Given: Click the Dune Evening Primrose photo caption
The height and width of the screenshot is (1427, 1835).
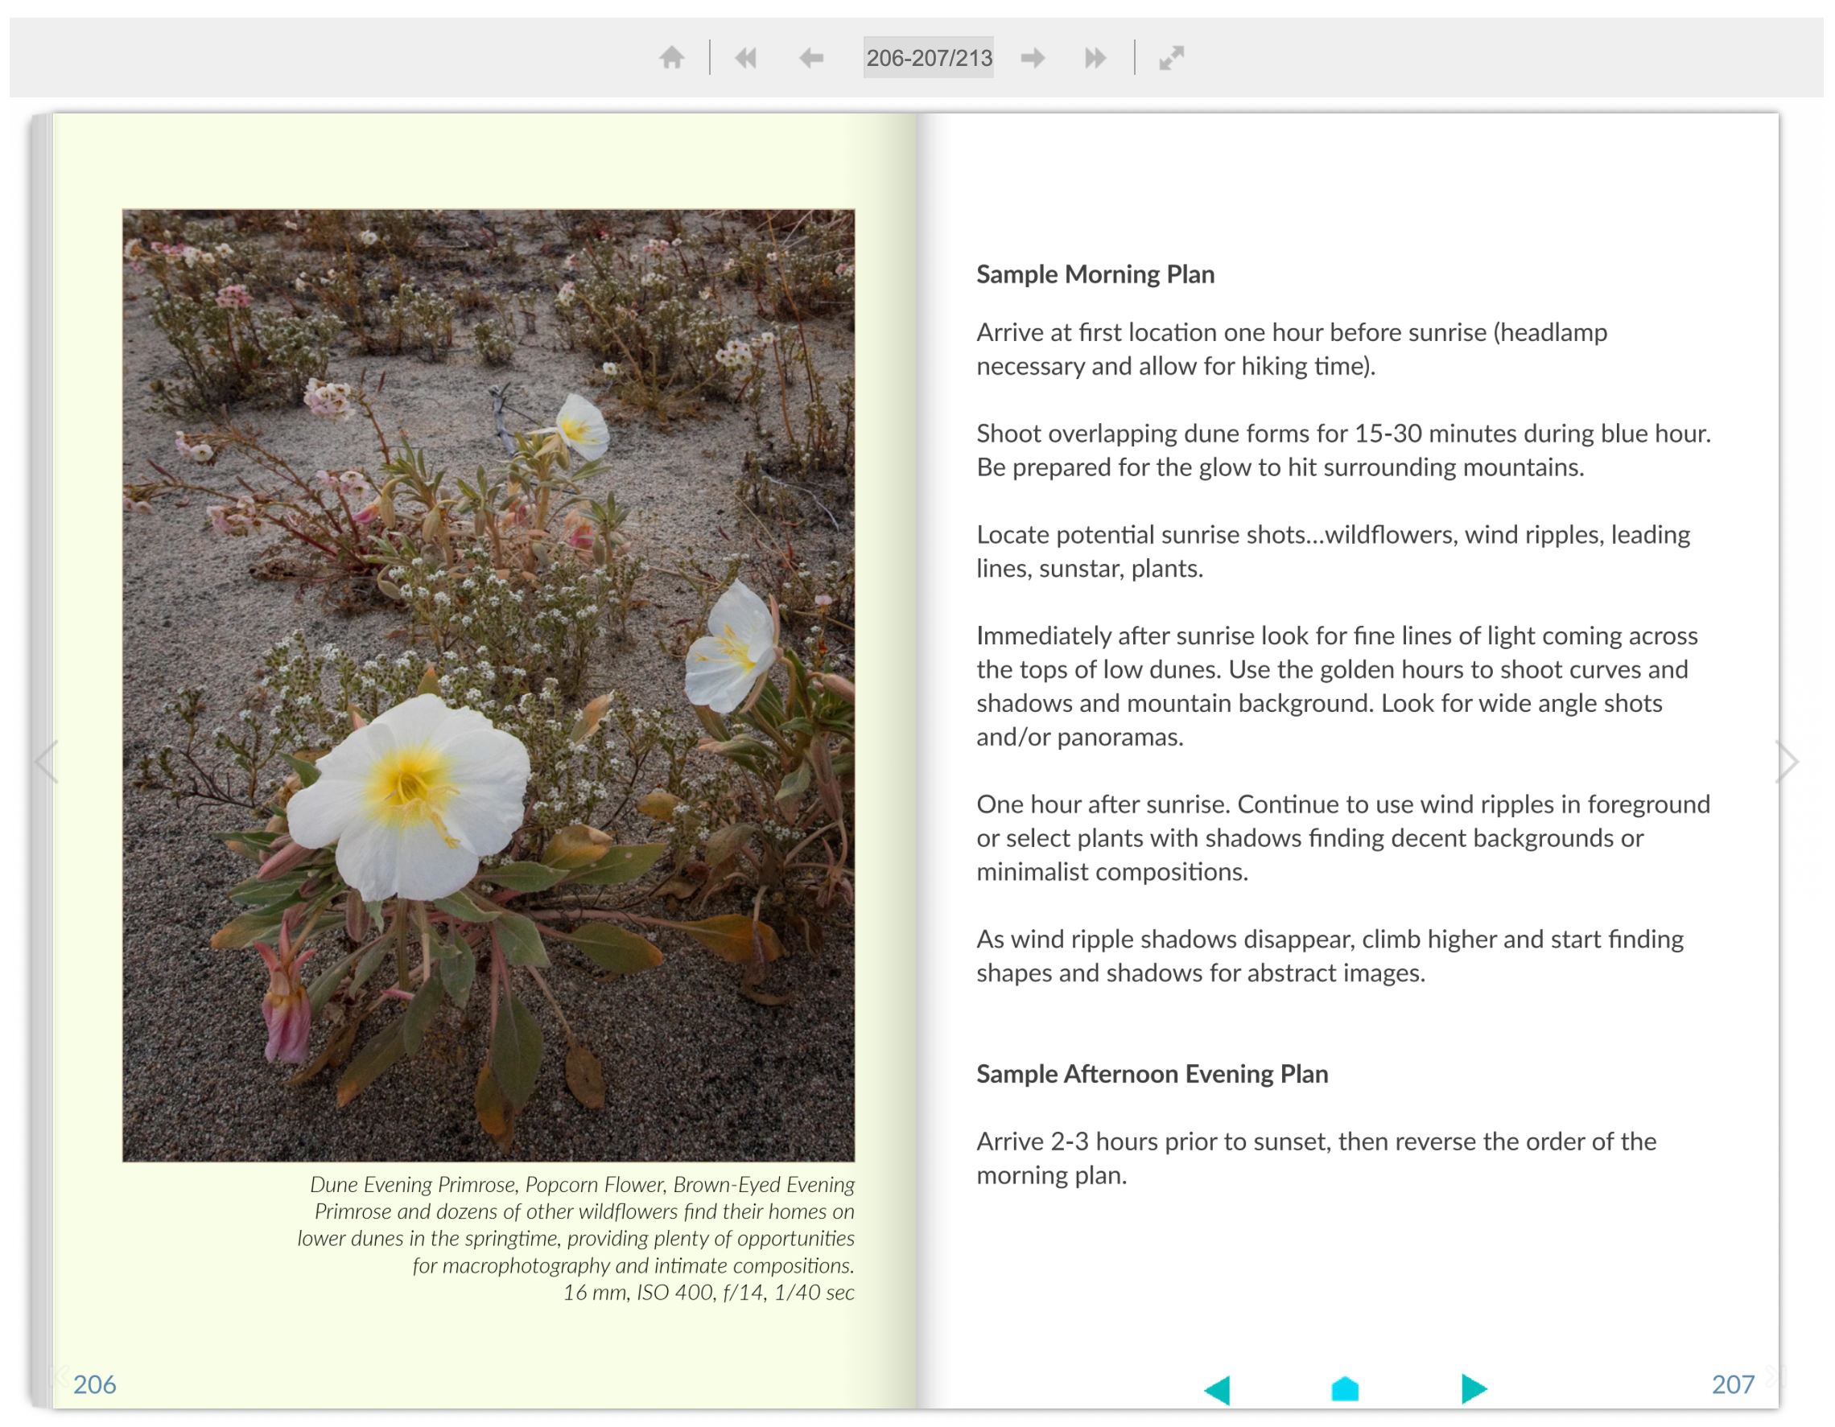Looking at the screenshot, I should point(576,1237).
